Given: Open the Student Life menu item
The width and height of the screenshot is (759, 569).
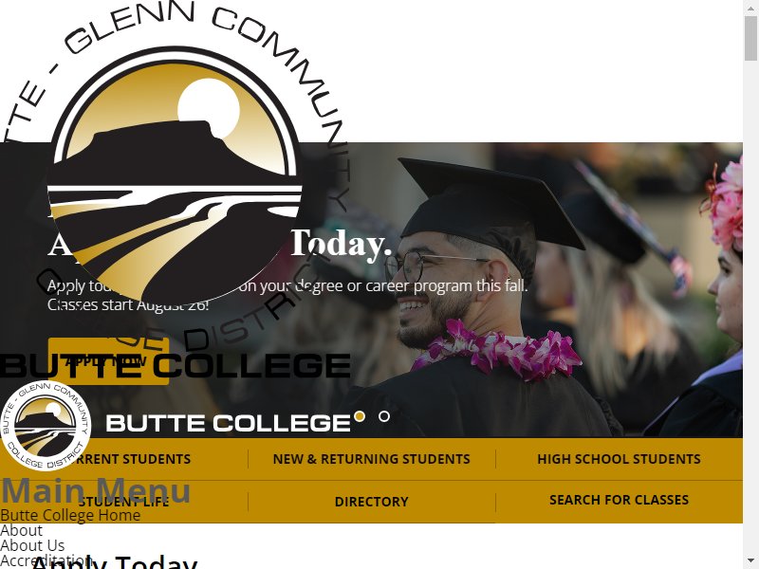Looking at the screenshot, I should pyautogui.click(x=124, y=502).
